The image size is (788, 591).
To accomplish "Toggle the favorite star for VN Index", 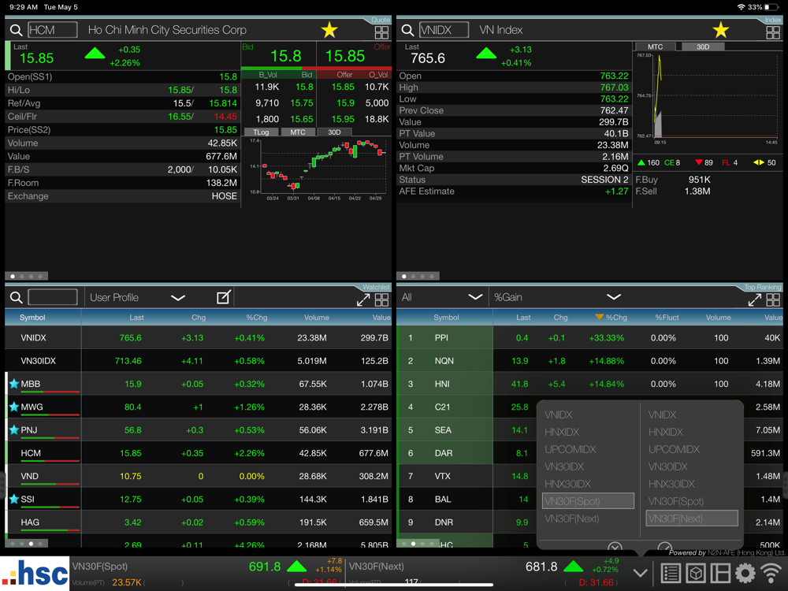I will pos(721,30).
